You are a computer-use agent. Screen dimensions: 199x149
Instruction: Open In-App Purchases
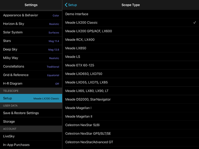point(31,145)
